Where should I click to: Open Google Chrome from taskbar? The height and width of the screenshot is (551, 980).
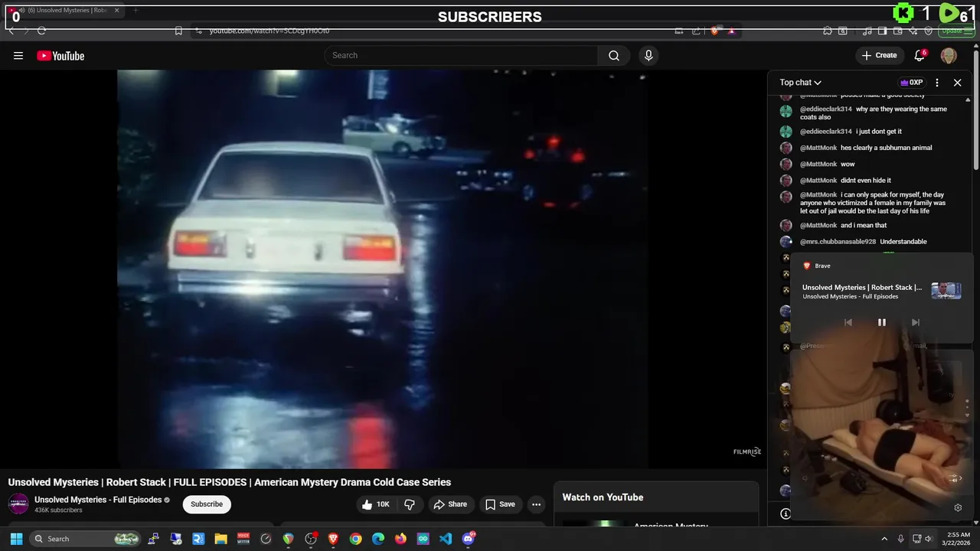[x=355, y=539]
